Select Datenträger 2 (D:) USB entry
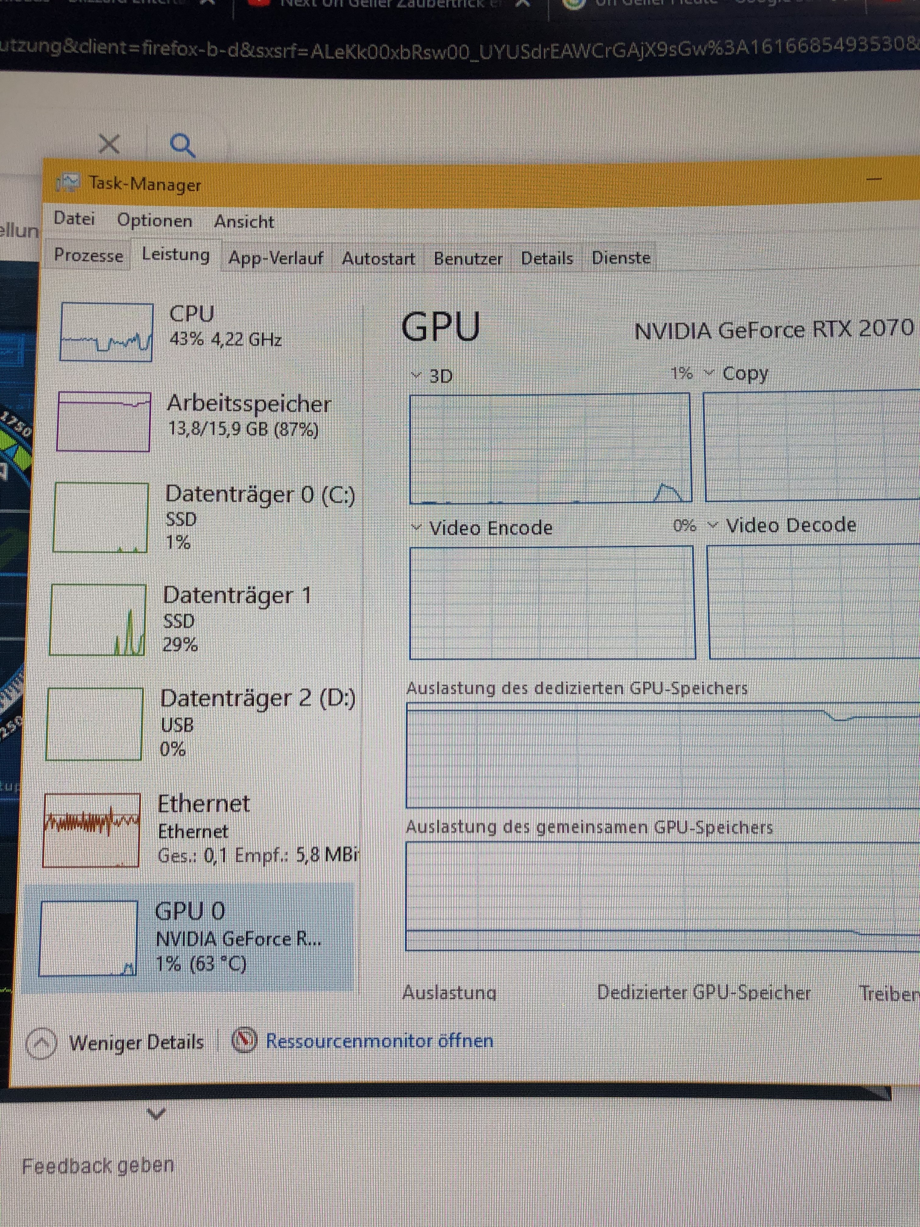 257,699
